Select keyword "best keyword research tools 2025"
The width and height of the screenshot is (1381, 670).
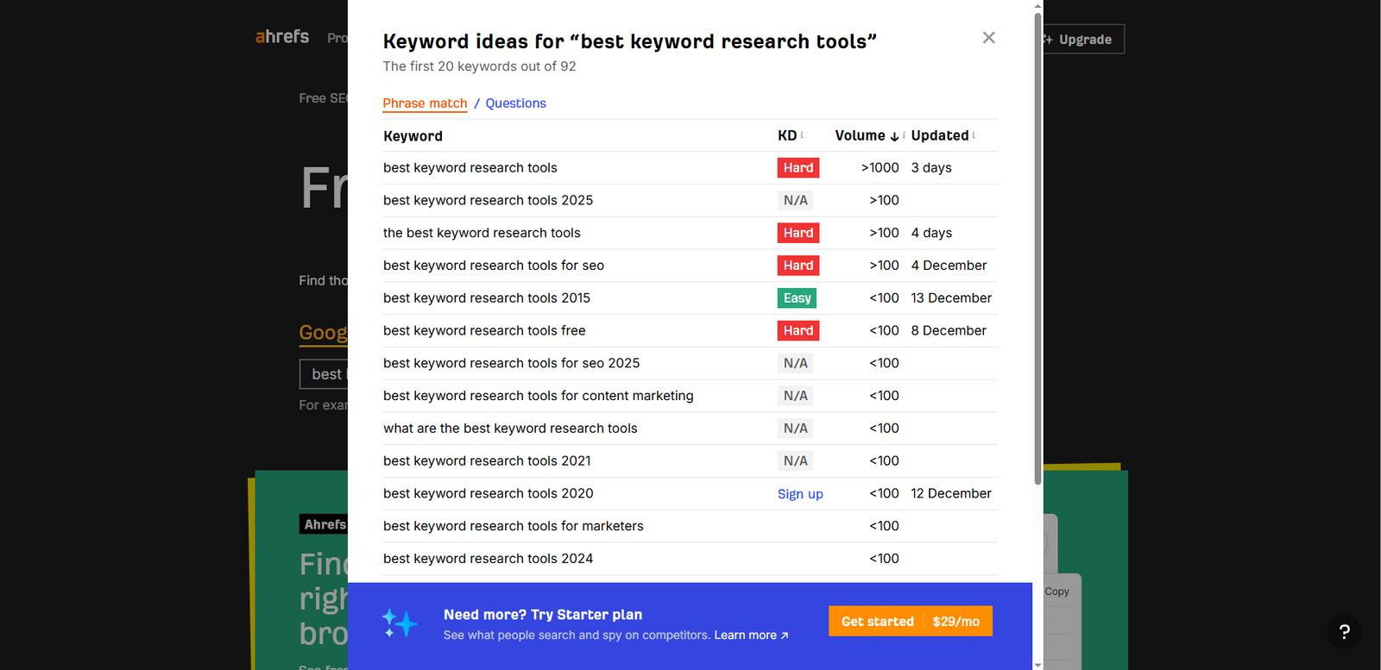pos(488,200)
